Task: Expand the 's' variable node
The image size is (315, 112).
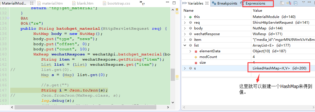Action: (185, 68)
